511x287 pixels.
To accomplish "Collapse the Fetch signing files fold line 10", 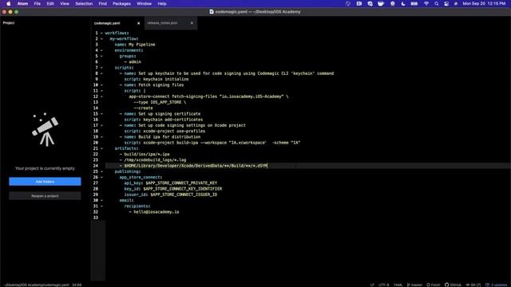I will click(x=101, y=85).
